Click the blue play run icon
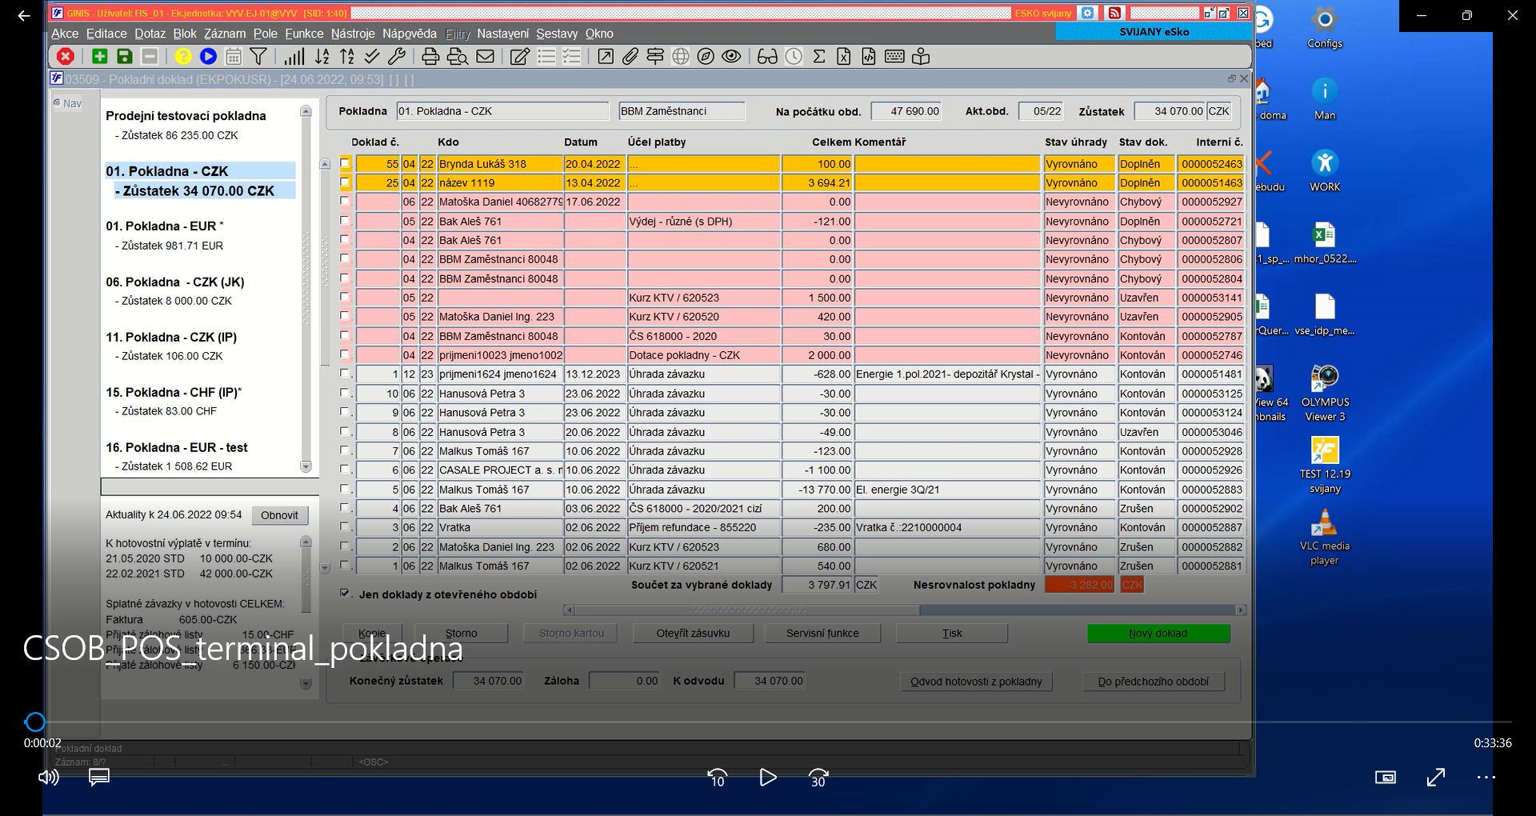Viewport: 1536px width, 816px height. point(208,56)
